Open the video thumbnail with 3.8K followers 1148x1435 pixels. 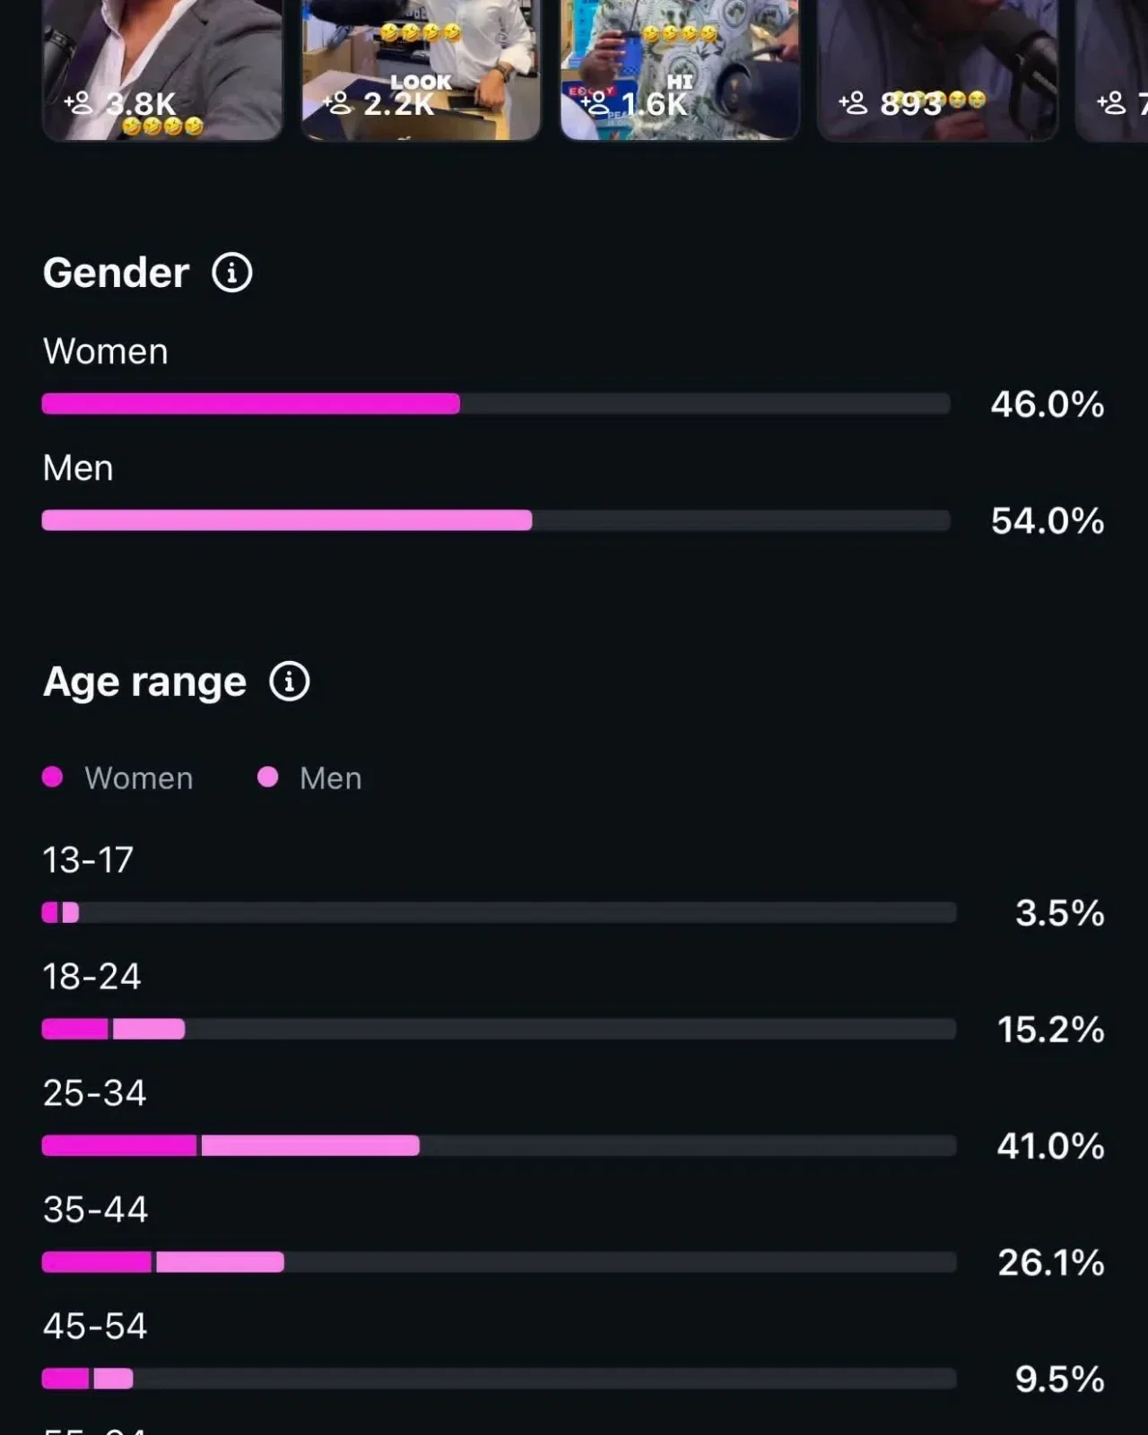(x=162, y=70)
